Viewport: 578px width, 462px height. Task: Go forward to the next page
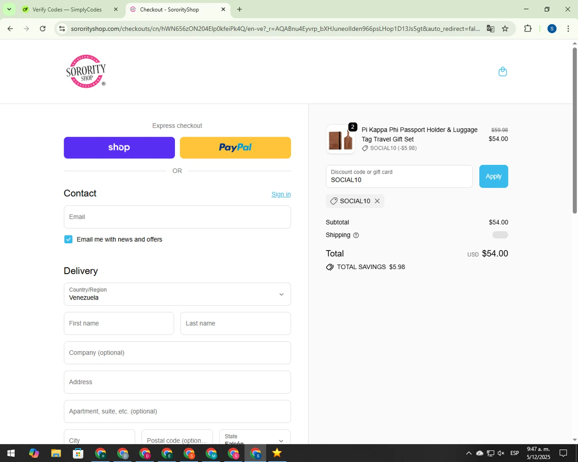(26, 28)
